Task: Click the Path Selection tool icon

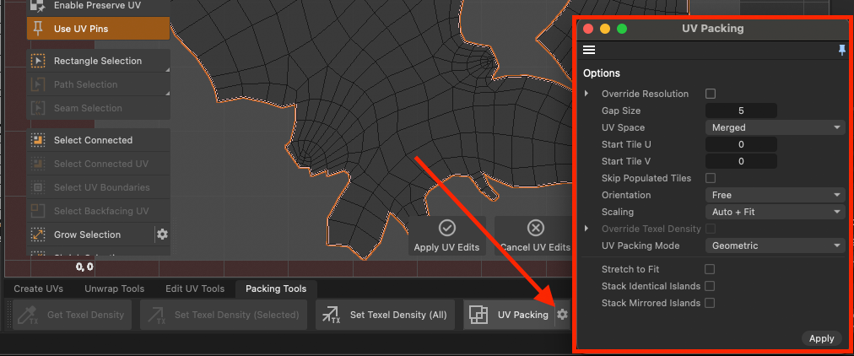Action: click(x=38, y=84)
